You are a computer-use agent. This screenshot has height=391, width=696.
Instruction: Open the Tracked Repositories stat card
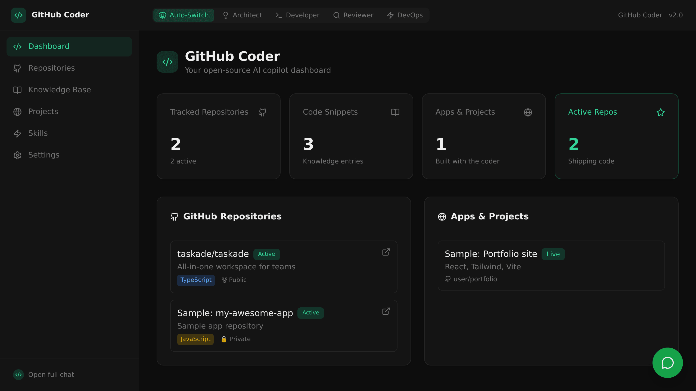pos(219,136)
